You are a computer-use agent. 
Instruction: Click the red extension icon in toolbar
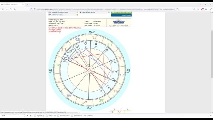[203, 9]
